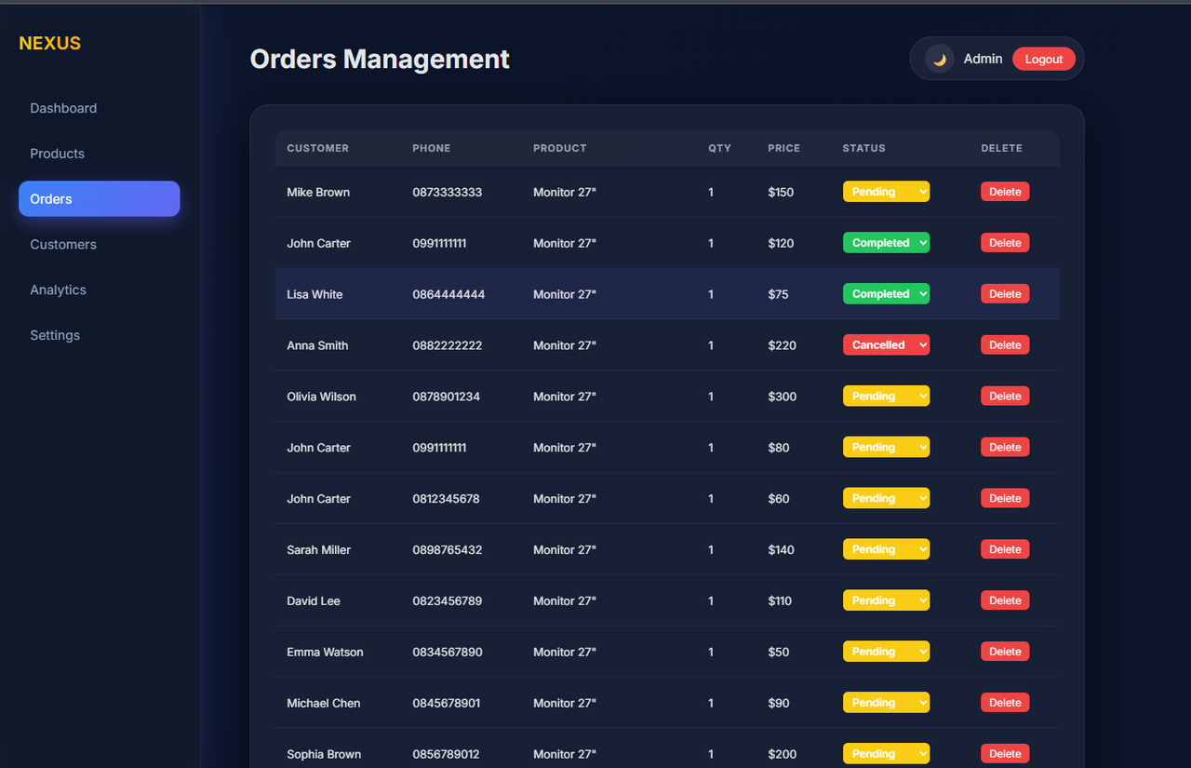Log out using the Logout button
Image resolution: width=1191 pixels, height=768 pixels.
pos(1044,59)
